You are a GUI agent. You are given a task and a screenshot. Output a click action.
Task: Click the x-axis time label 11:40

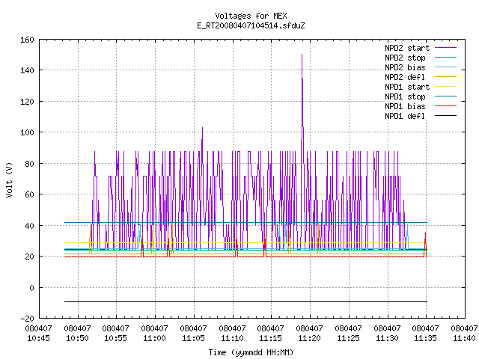point(464,338)
